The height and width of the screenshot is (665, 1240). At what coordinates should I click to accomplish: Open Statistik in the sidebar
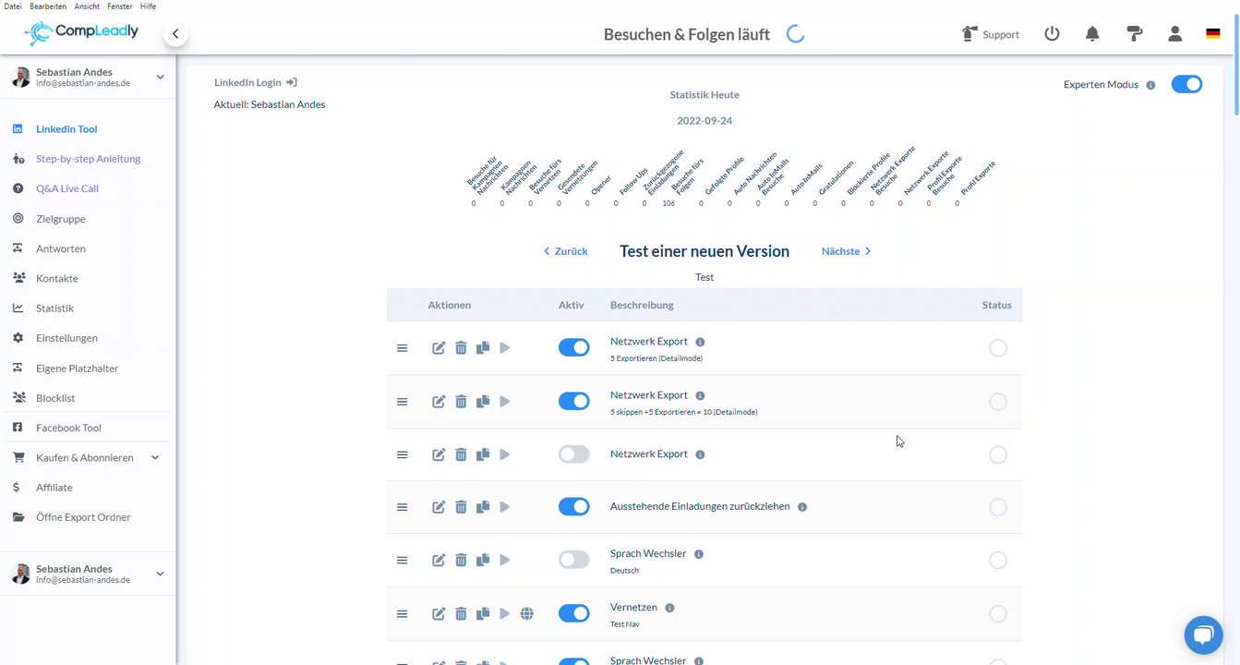(x=54, y=308)
